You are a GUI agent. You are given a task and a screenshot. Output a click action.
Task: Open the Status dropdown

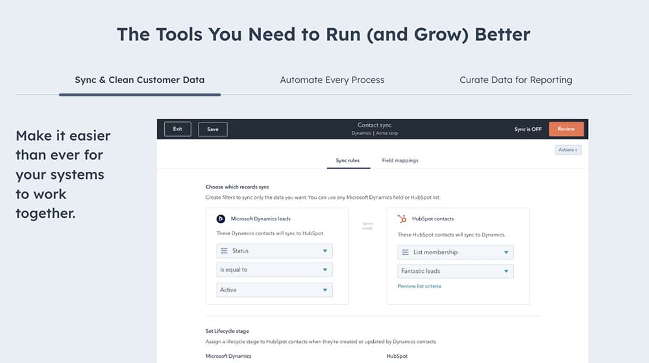275,251
